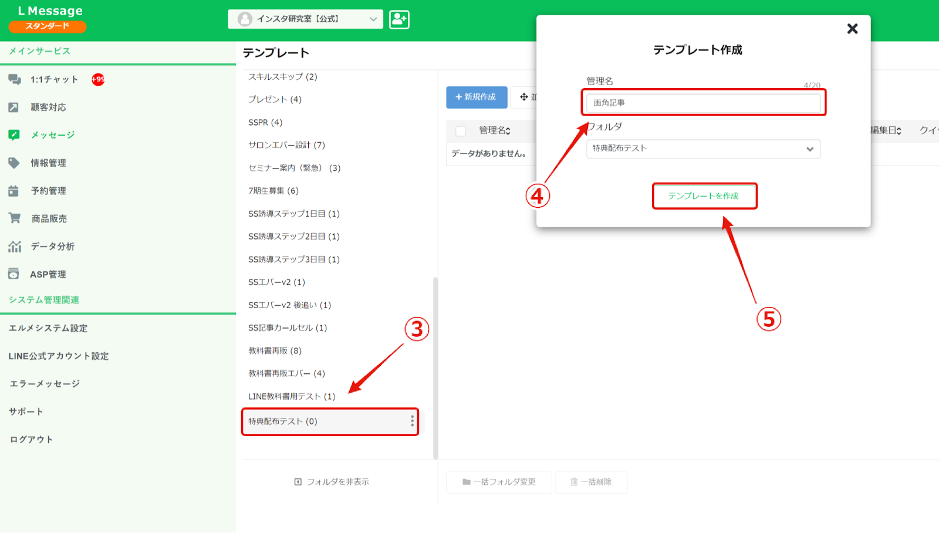This screenshot has height=533, width=939.
Task: Select the SSエバーv2 (1) folder
Action: [x=276, y=282]
